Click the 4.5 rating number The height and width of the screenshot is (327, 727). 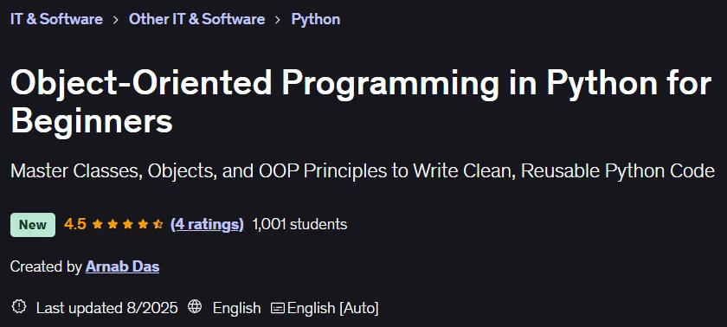click(x=75, y=225)
